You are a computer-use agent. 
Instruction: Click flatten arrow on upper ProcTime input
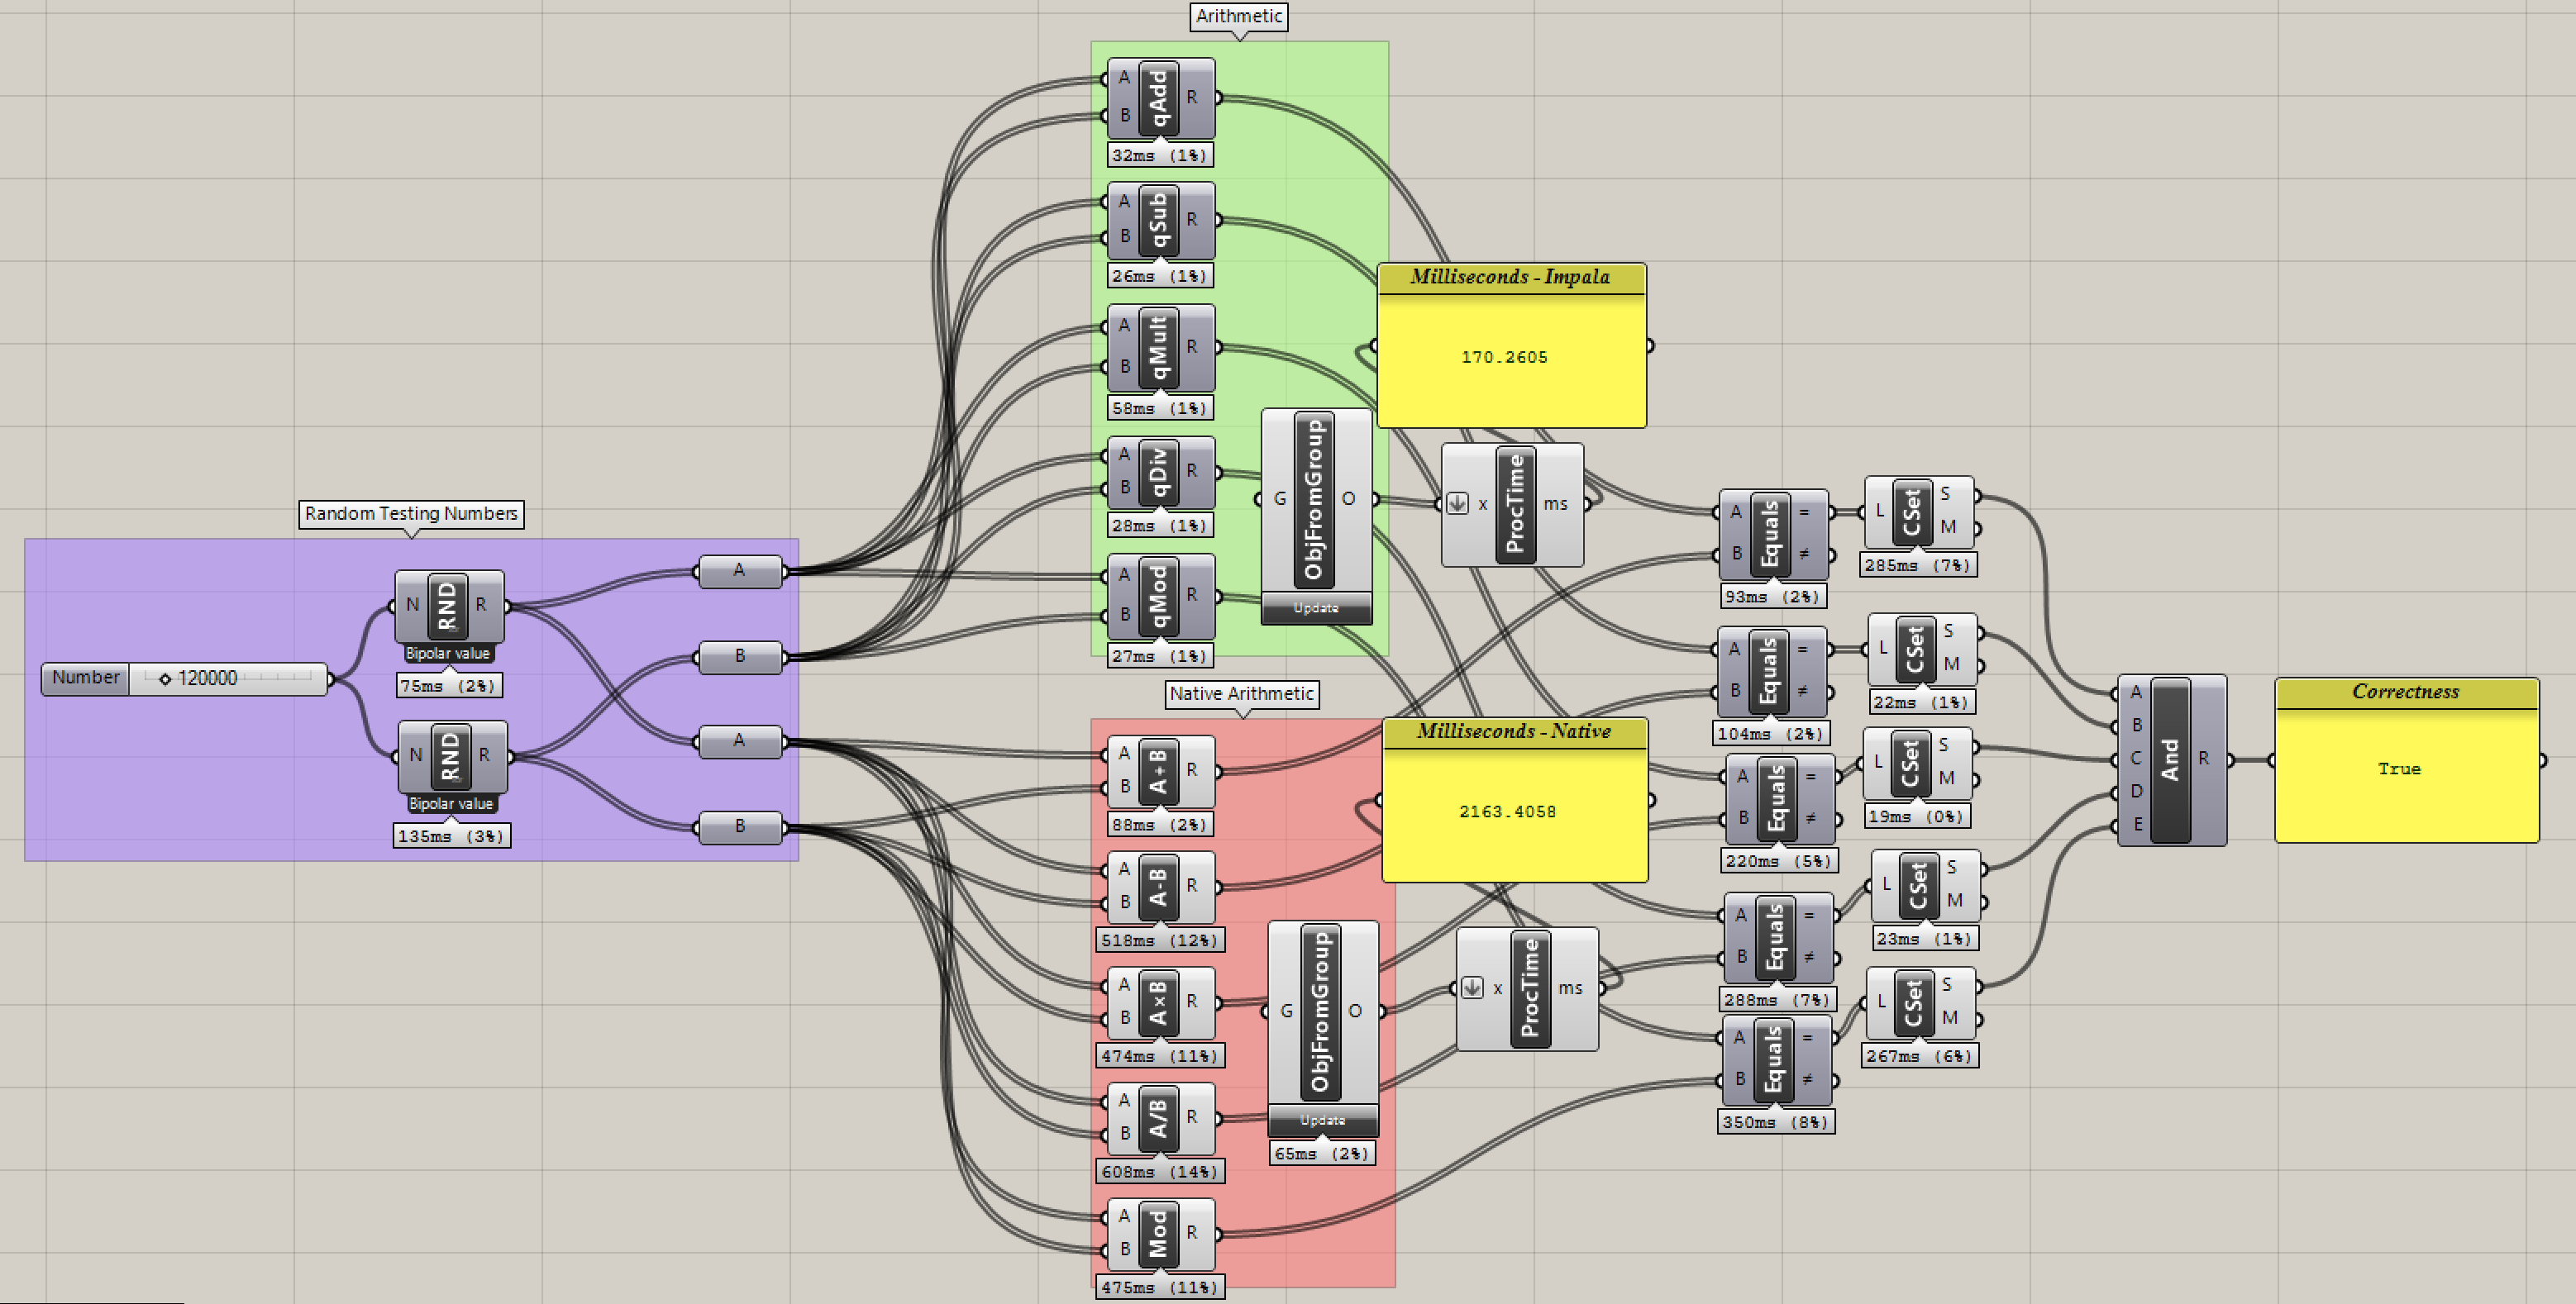1457,503
